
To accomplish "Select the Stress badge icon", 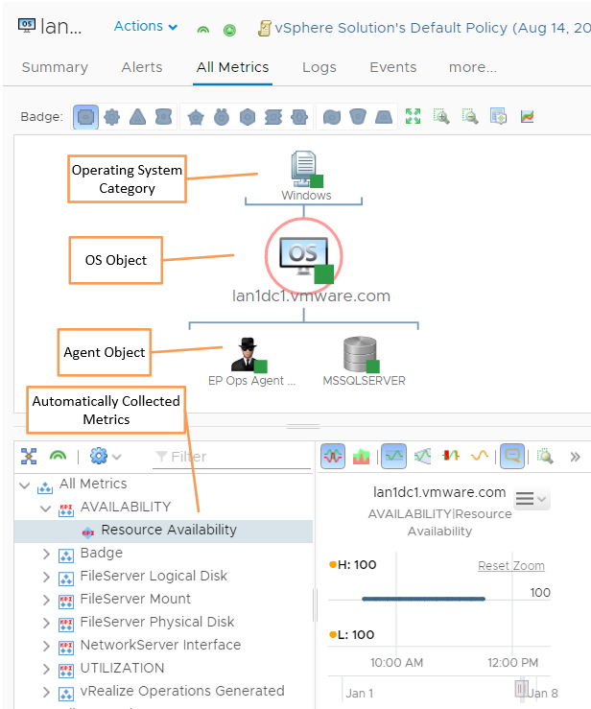I will [273, 117].
